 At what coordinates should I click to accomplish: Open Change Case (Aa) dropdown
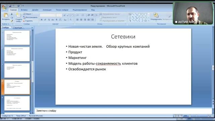(66, 20)
